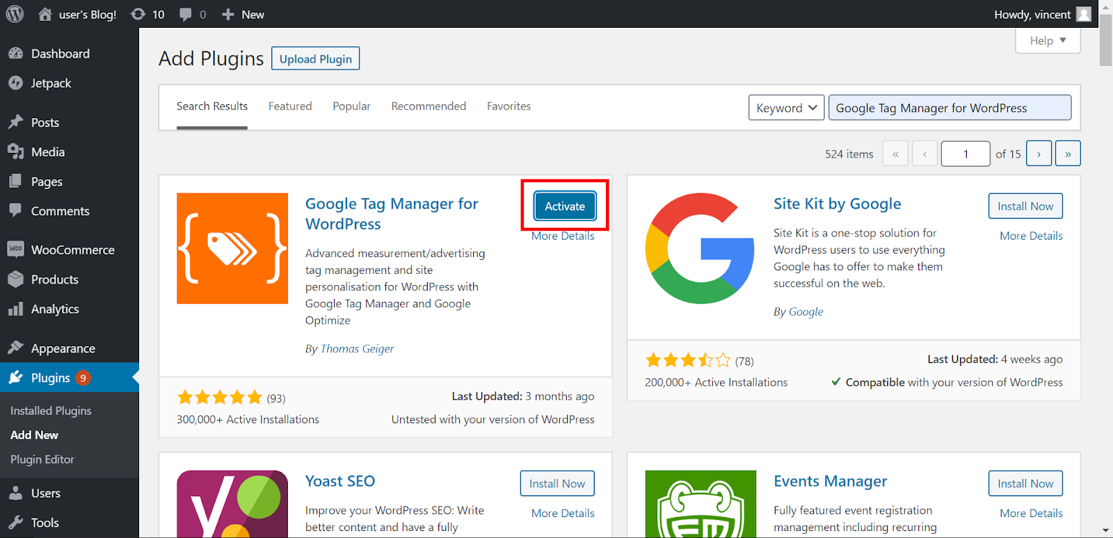Switch to the Popular tab
This screenshot has height=538, width=1113.
point(351,106)
